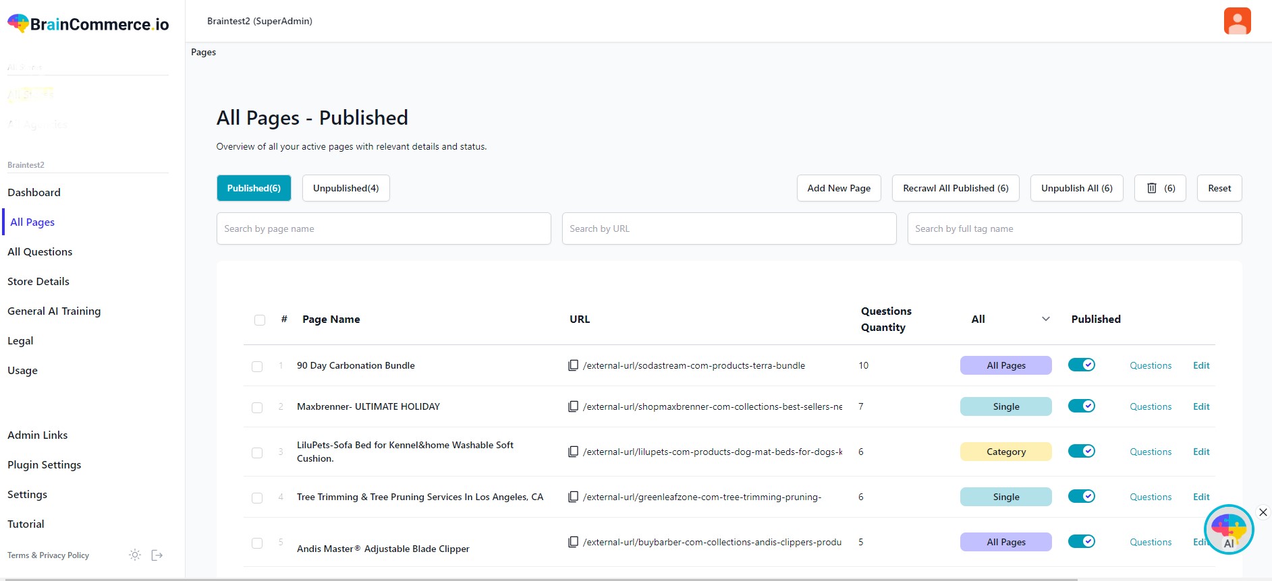Edit the LiluPets Sofa Bed page
Image resolution: width=1272 pixels, height=581 pixels.
tap(1201, 452)
